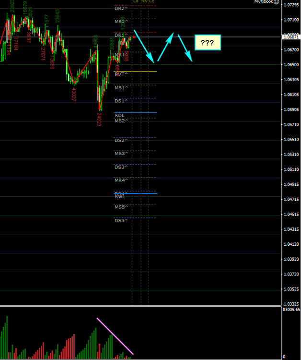Image resolution: width=301 pixels, height=360 pixels.
Task: Click price axis value 1.06305
Action: click(291, 80)
